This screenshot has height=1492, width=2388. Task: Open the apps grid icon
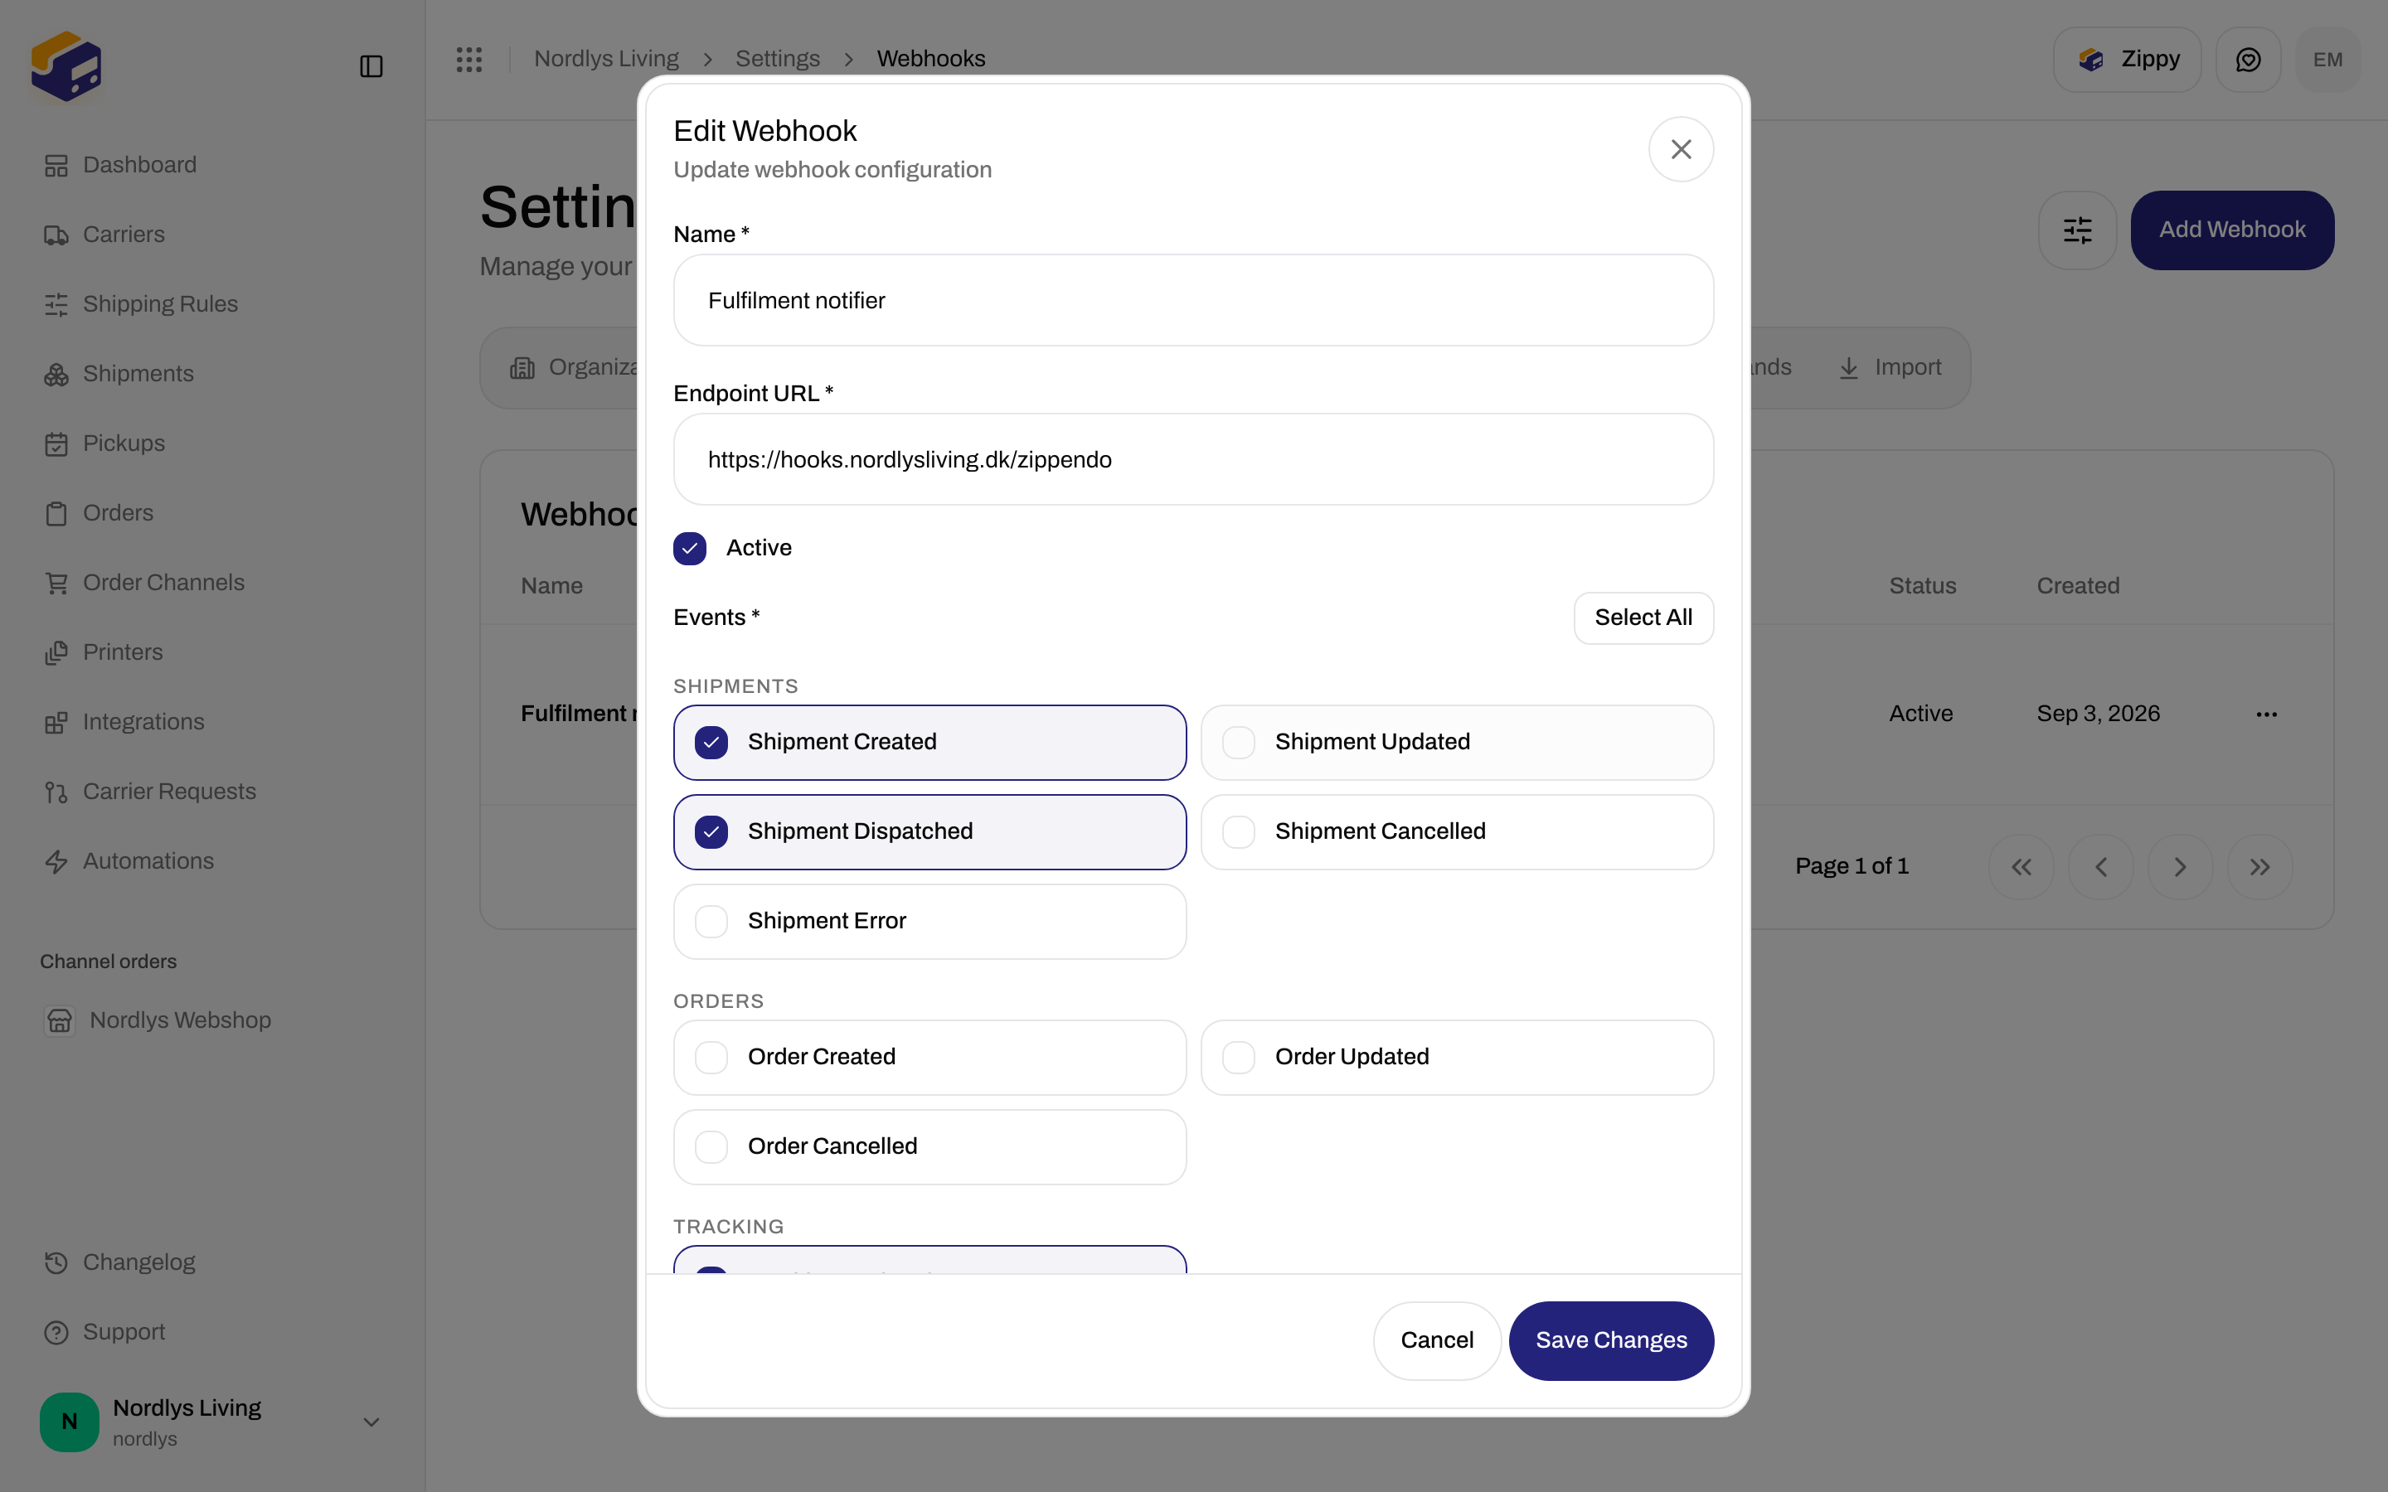point(468,59)
